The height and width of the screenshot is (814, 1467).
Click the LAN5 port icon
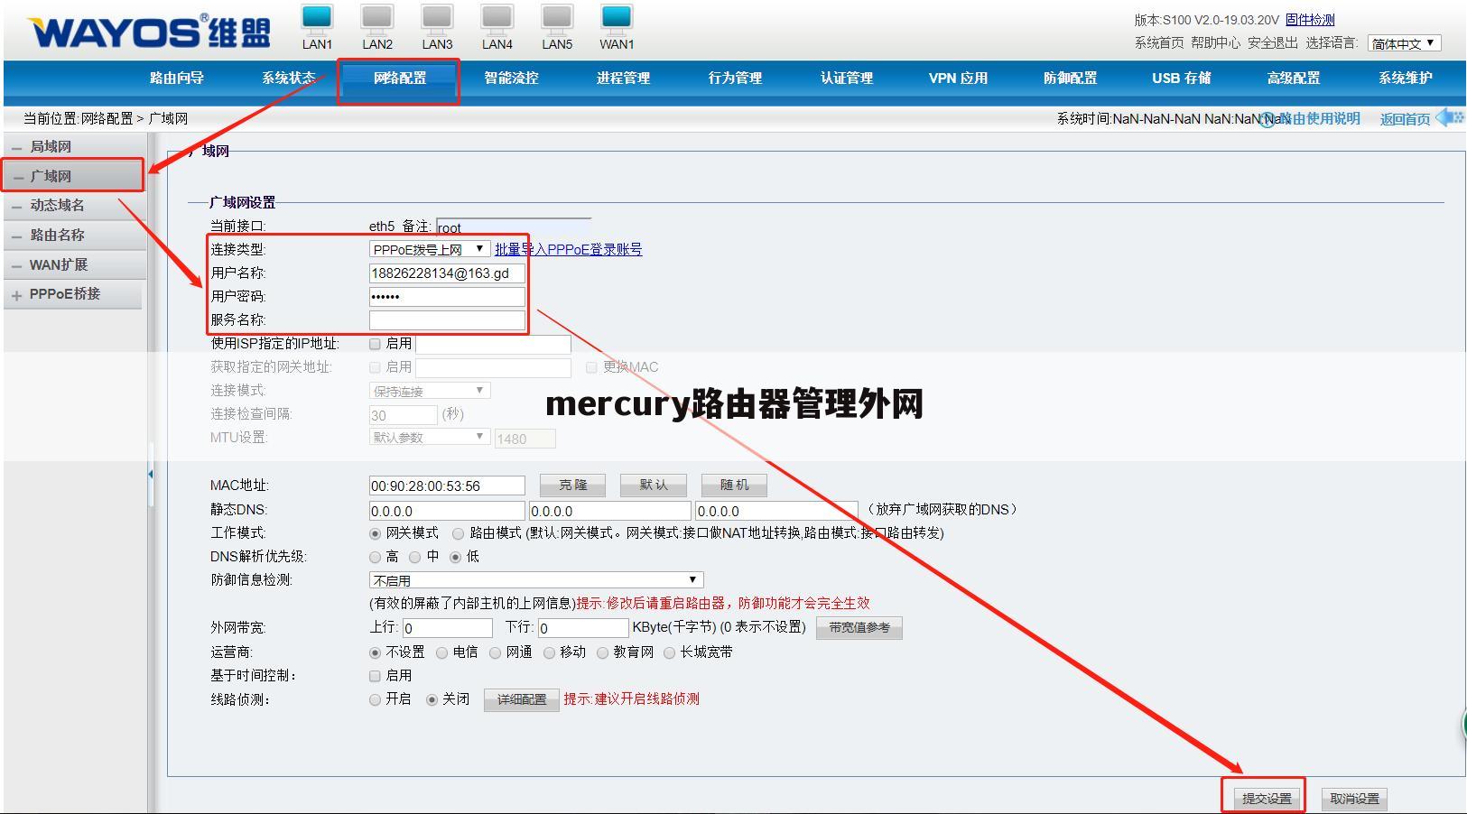(557, 19)
